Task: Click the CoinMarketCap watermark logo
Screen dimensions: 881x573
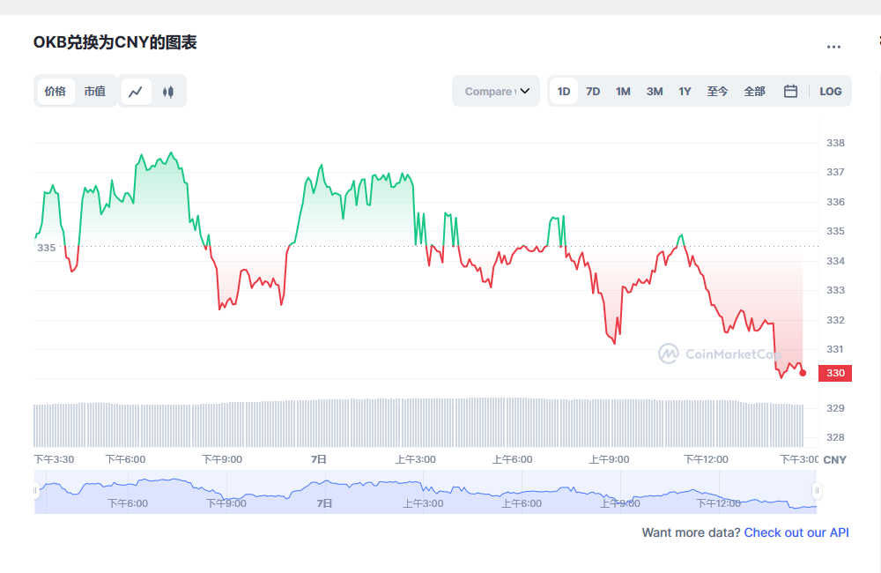Action: click(x=668, y=354)
